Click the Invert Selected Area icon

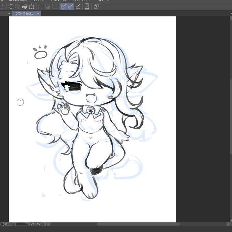[48, 6]
